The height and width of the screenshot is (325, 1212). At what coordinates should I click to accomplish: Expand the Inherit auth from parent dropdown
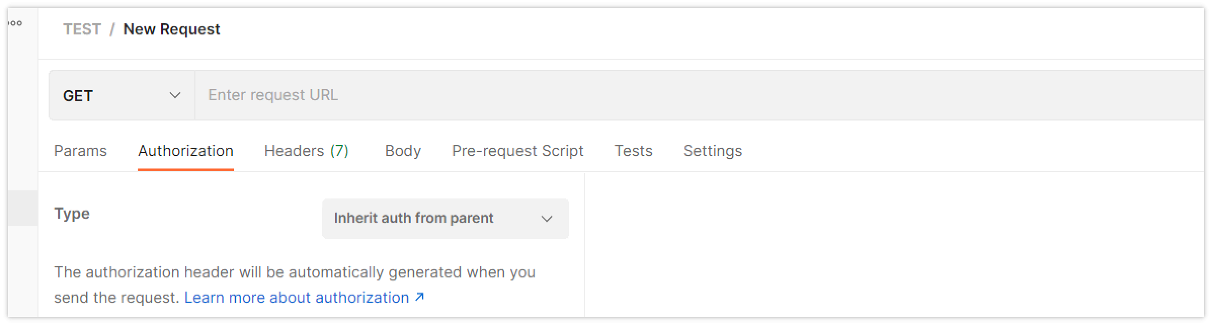[445, 218]
